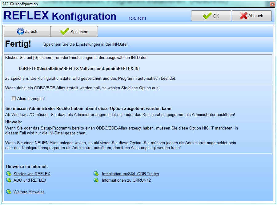Go back with the Zurück button
The image size is (277, 205).
pos(27,32)
